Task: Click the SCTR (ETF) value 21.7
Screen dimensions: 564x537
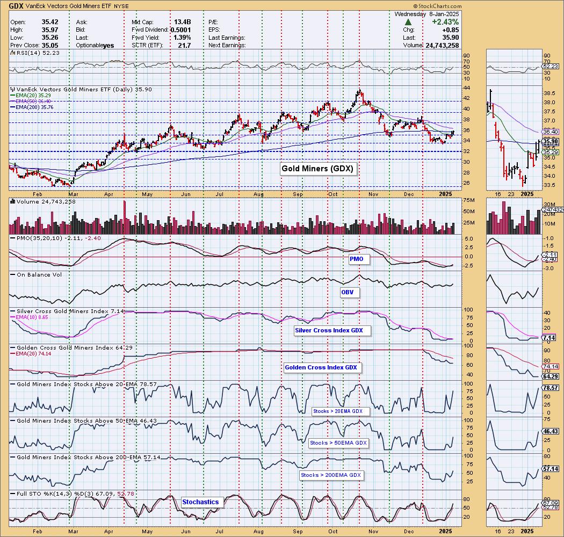Action: [185, 45]
